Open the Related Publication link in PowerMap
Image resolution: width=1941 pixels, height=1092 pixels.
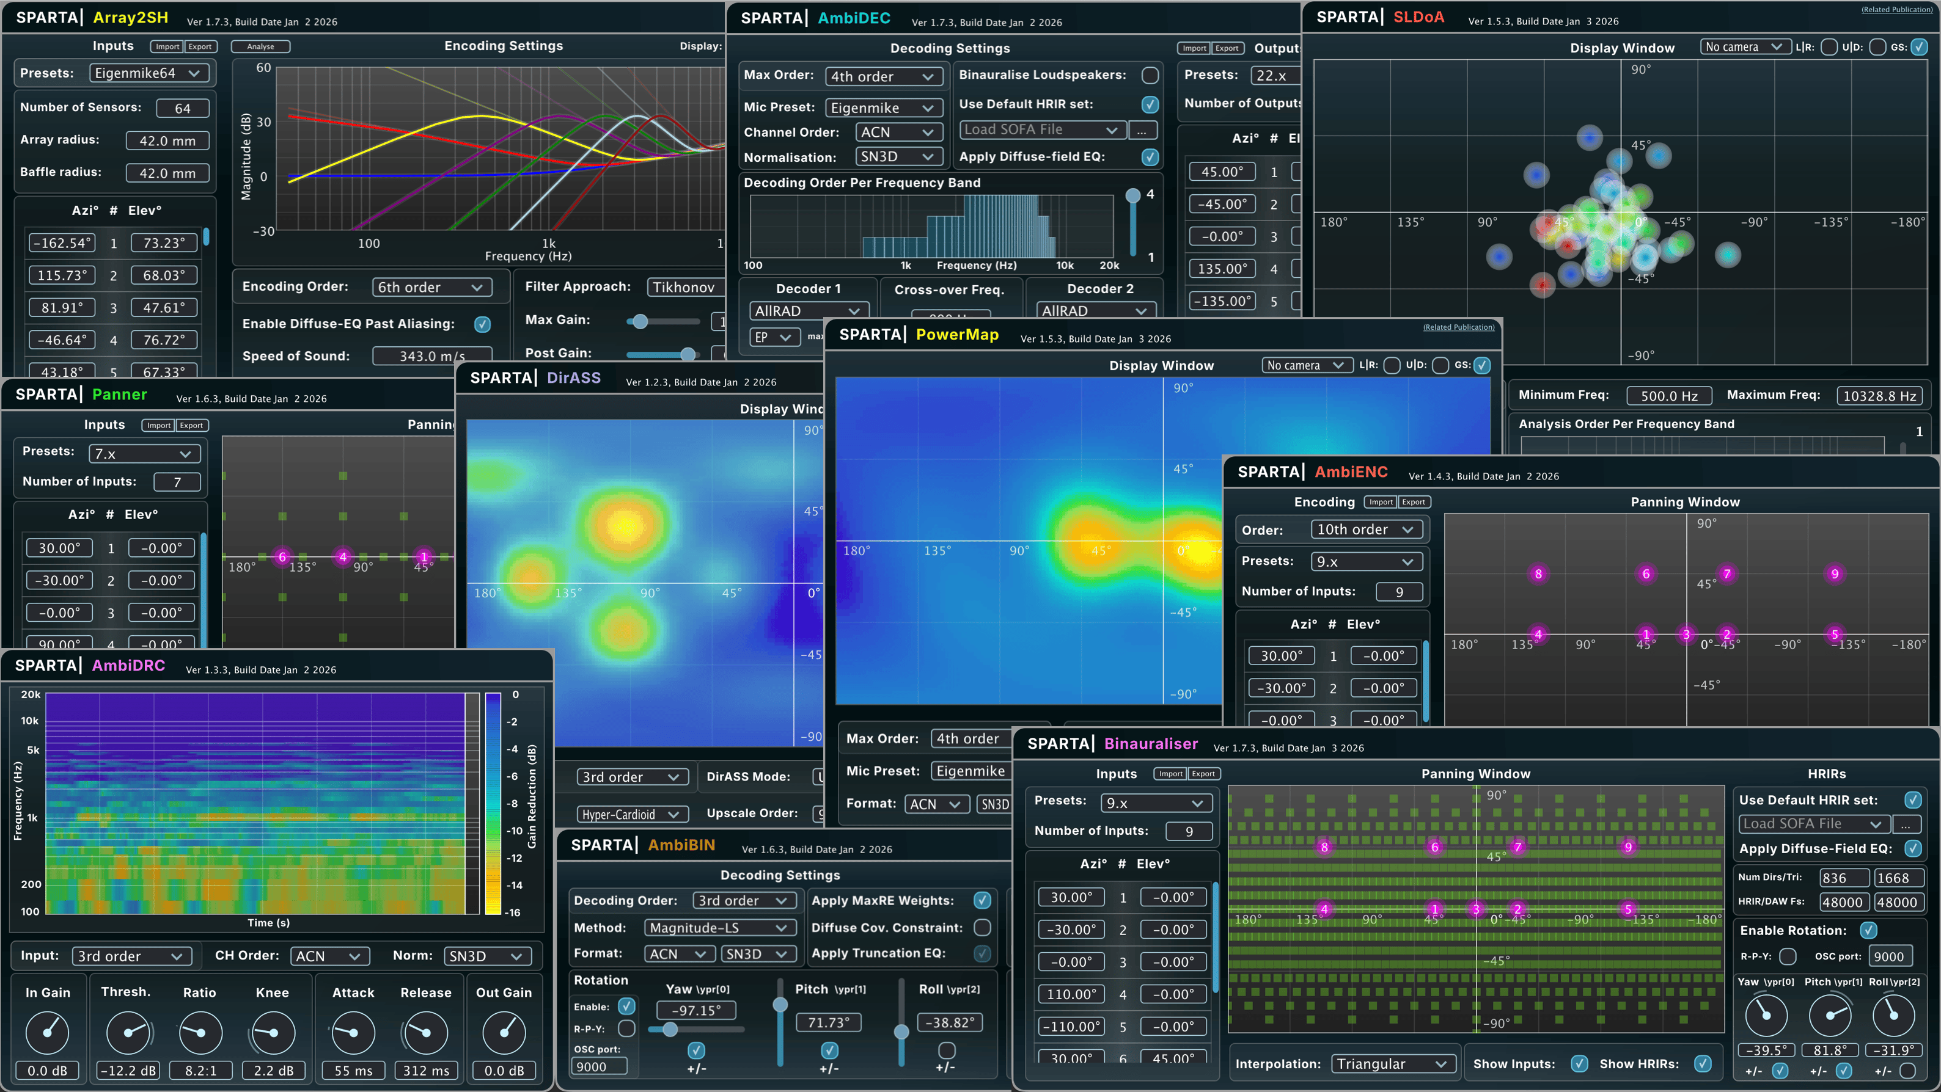[1458, 327]
